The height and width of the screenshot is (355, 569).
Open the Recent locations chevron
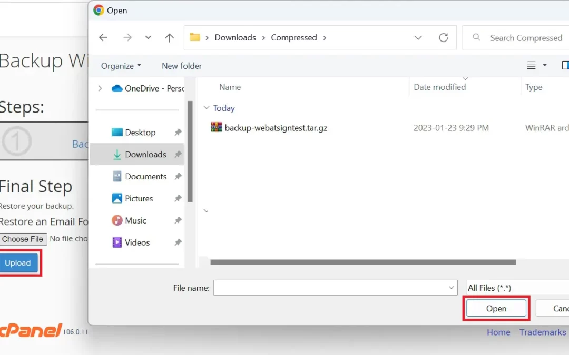click(148, 37)
